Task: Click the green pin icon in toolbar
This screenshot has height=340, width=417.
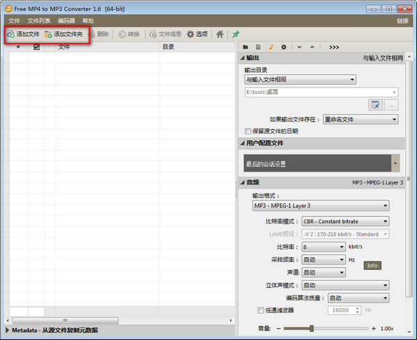Action: (x=236, y=34)
